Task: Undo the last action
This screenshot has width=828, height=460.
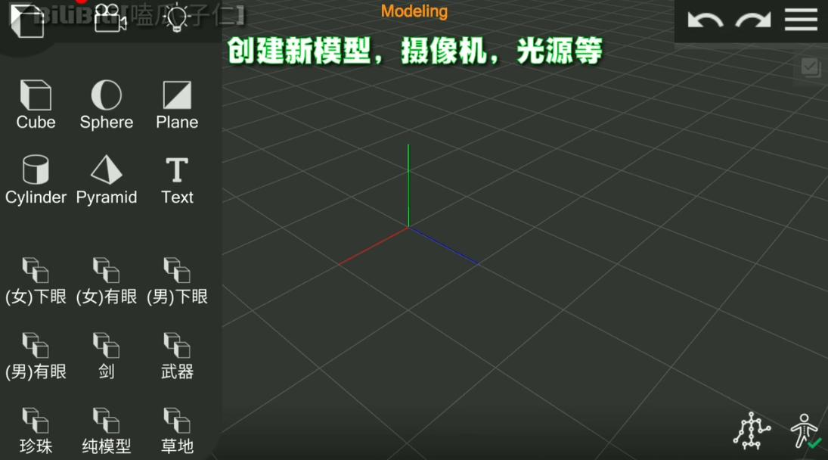Action: pos(705,20)
